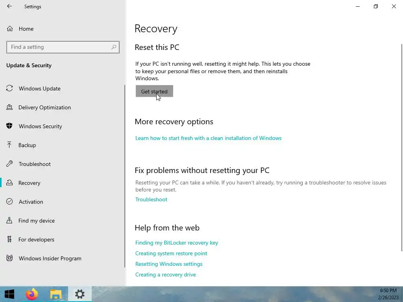This screenshot has width=403, height=302.
Task: Click the Delivery Optimization icon
Action: 9,107
